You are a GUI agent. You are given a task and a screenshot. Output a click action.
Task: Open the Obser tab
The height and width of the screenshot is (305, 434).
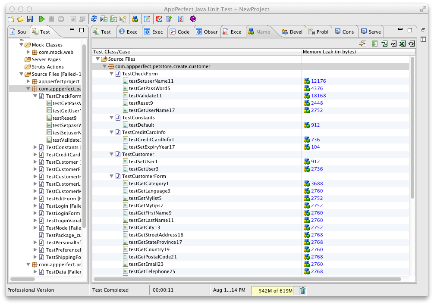point(207,32)
